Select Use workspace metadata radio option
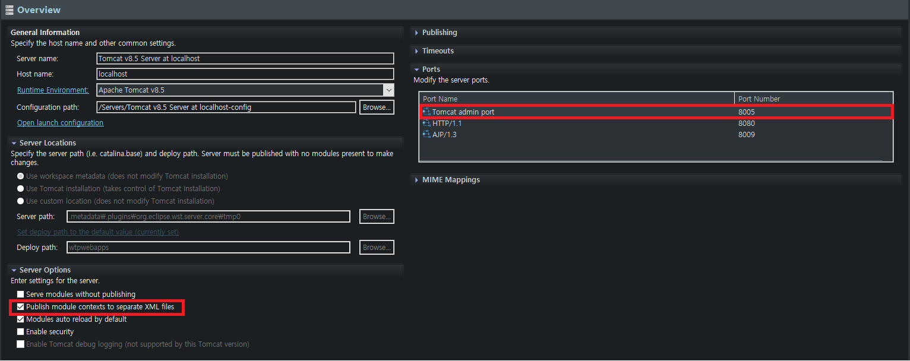Viewport: 910px width, 361px height. click(21, 176)
